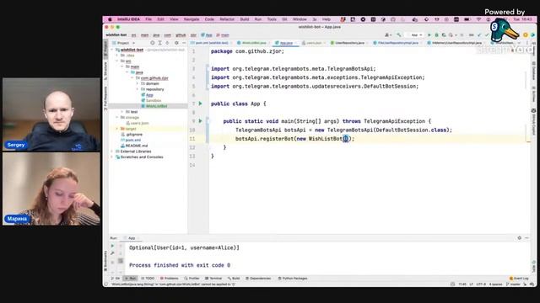Click the Build project hammer icon
Screen dimensions: 540x303
399,35
